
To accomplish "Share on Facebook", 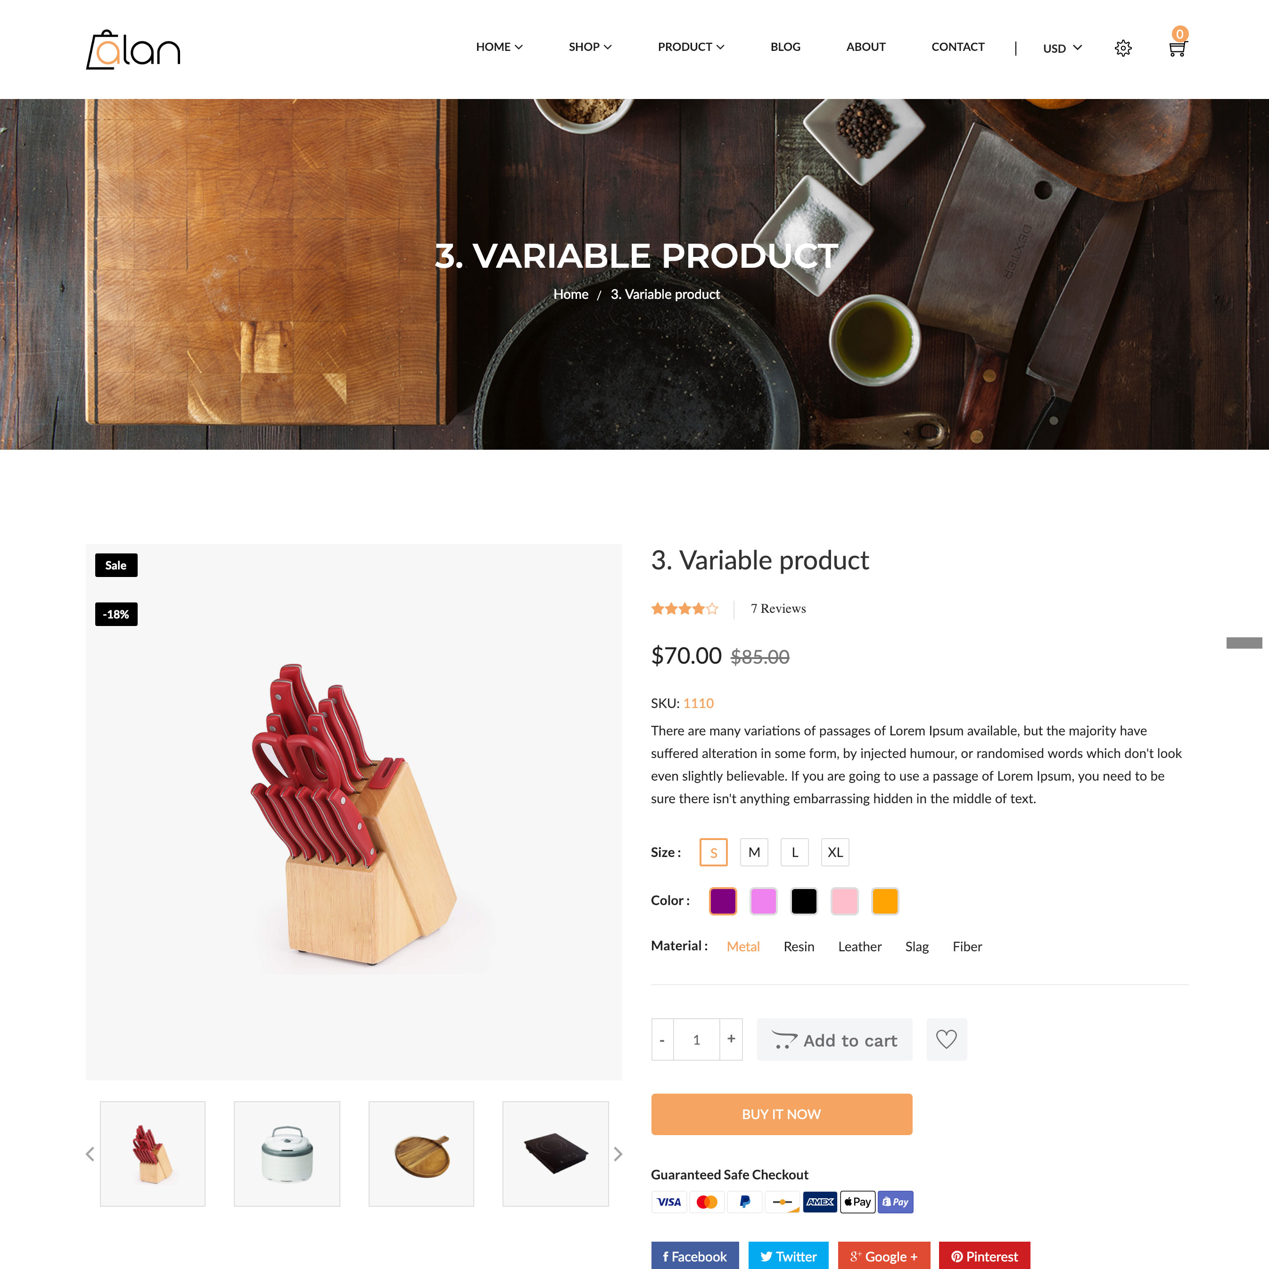I will 695,1257.
